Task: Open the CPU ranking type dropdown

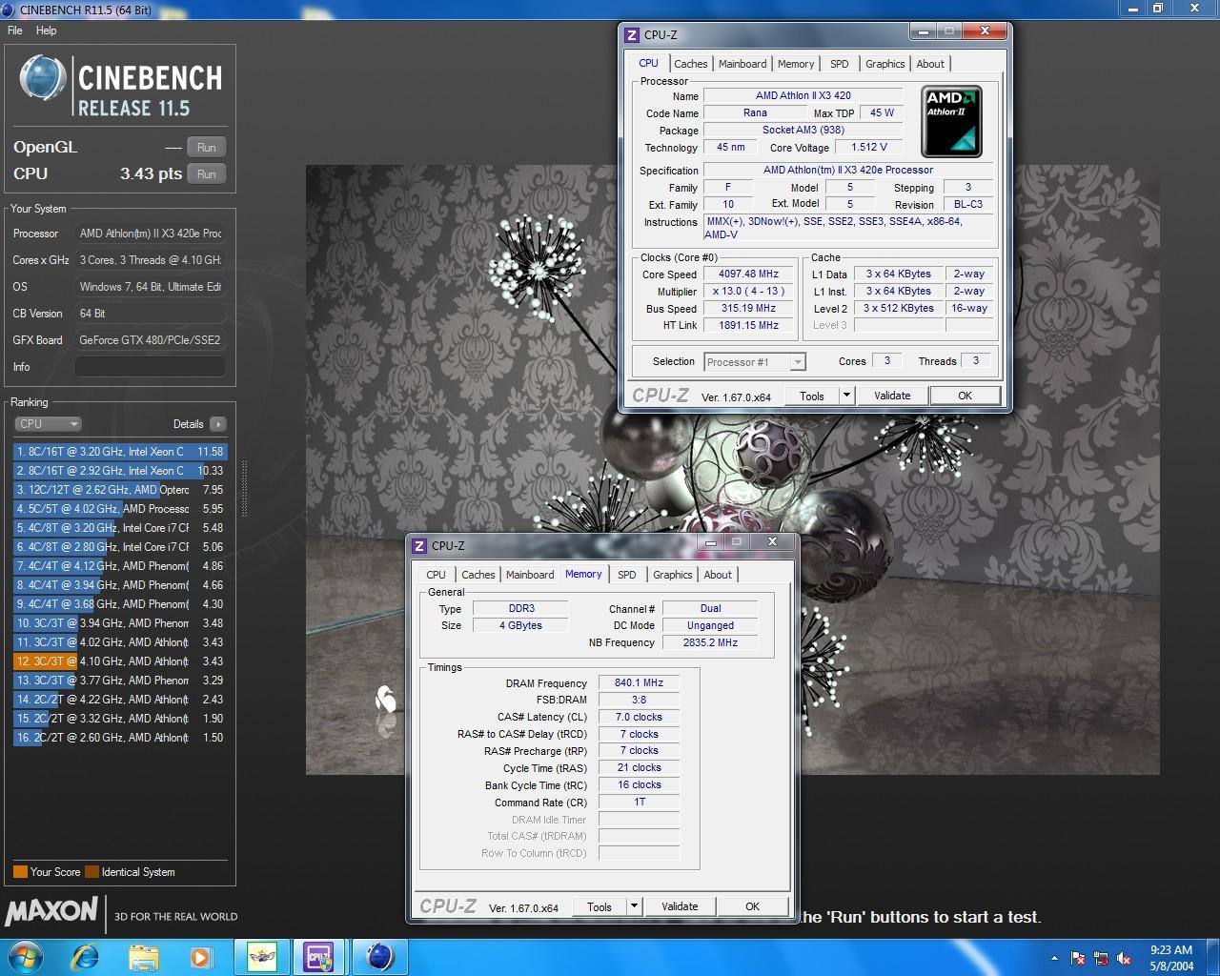Action: click(48, 424)
